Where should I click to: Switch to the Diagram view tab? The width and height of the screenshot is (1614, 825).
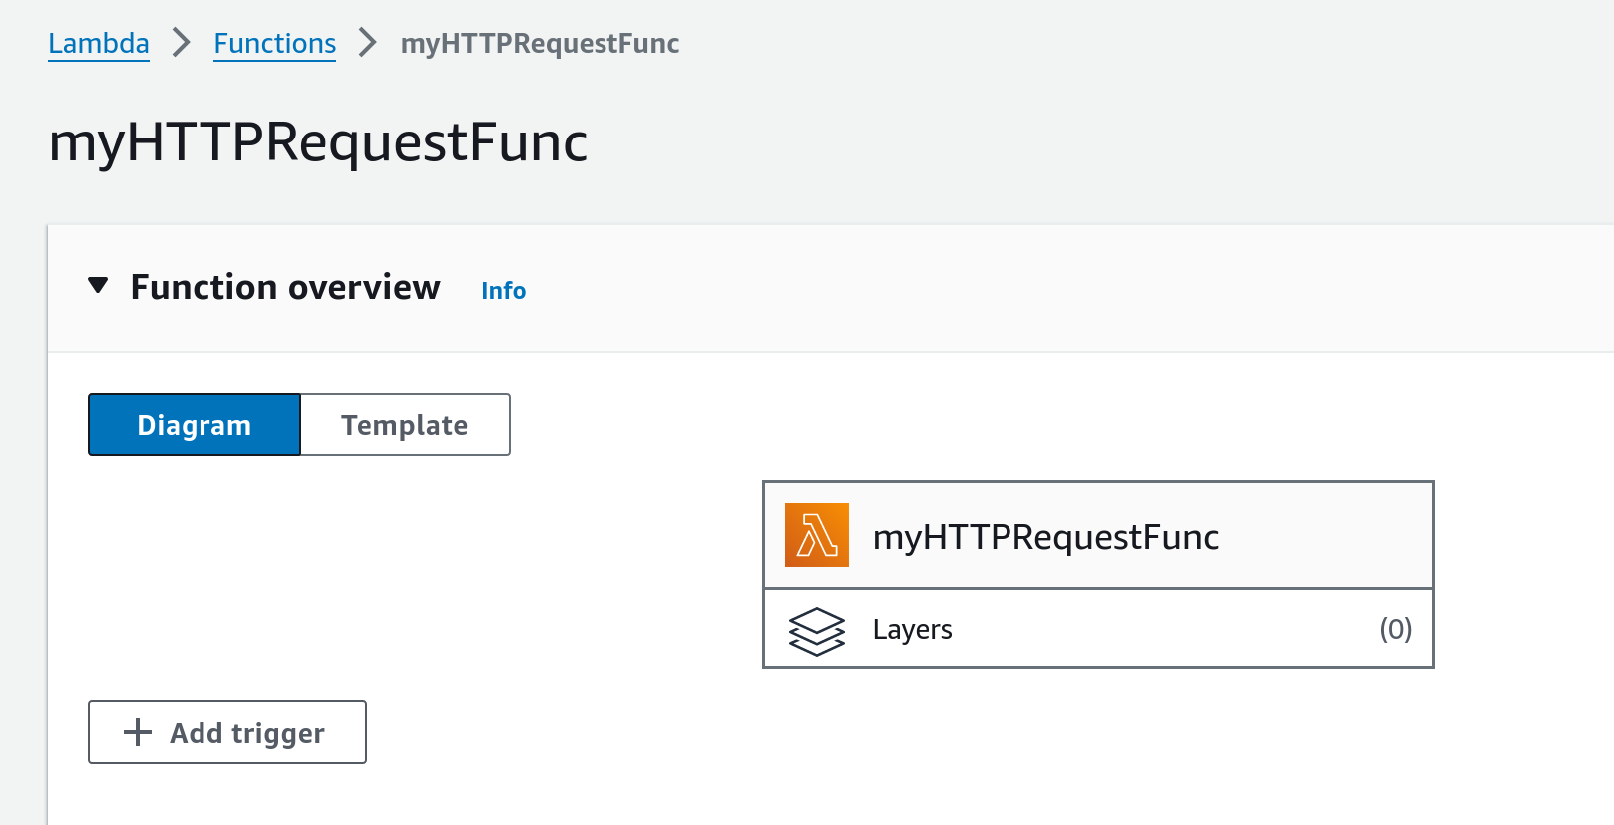click(x=195, y=425)
